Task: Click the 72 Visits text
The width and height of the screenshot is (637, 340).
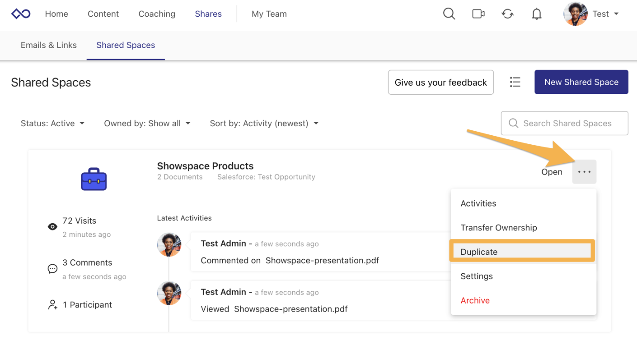Action: (x=80, y=221)
